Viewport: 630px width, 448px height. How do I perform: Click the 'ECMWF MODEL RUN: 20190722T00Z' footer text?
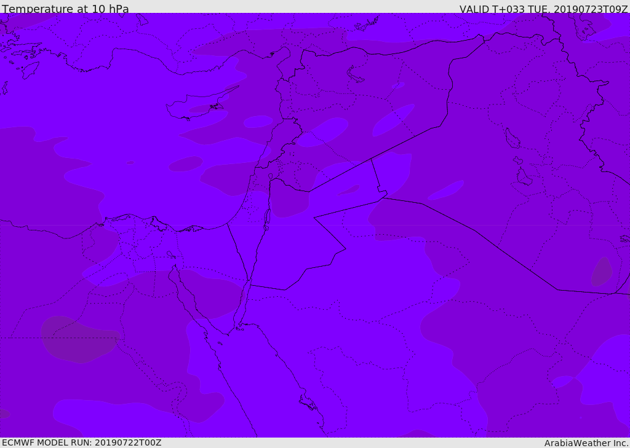(x=82, y=442)
